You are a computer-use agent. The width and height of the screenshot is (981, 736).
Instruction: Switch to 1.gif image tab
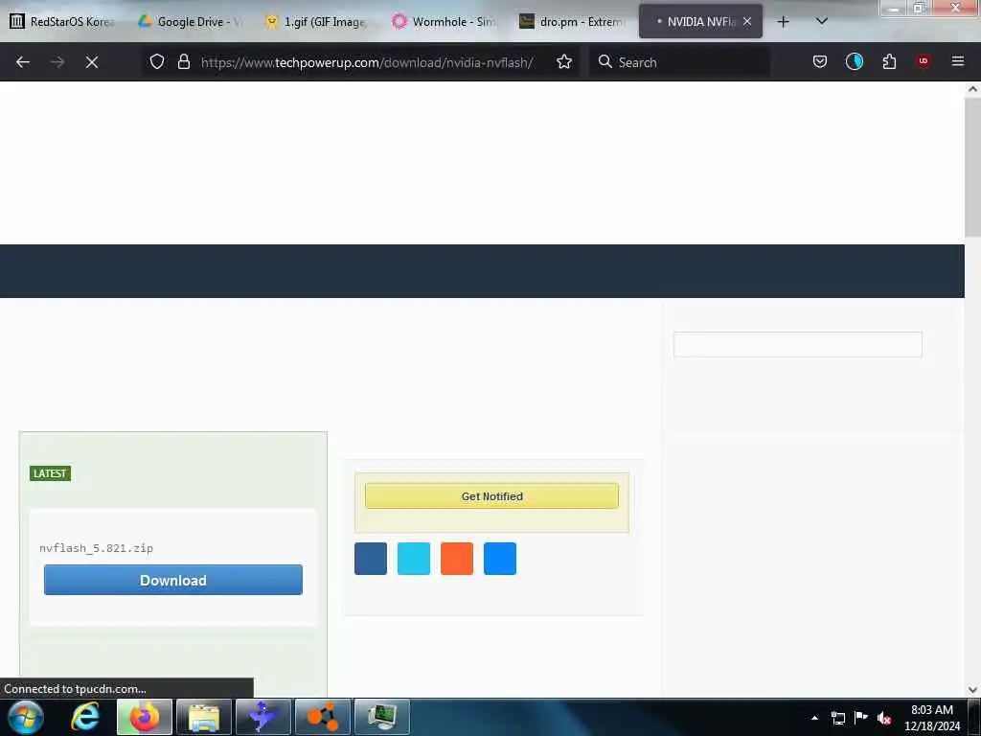317,22
